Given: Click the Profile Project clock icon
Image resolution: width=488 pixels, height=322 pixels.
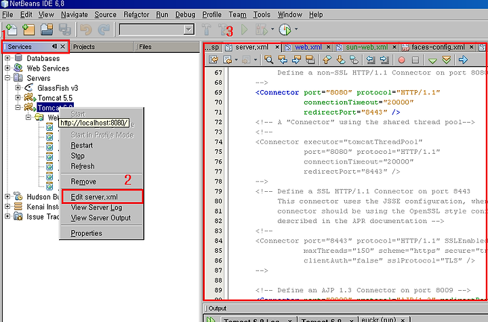Looking at the screenshot, I should (x=285, y=30).
